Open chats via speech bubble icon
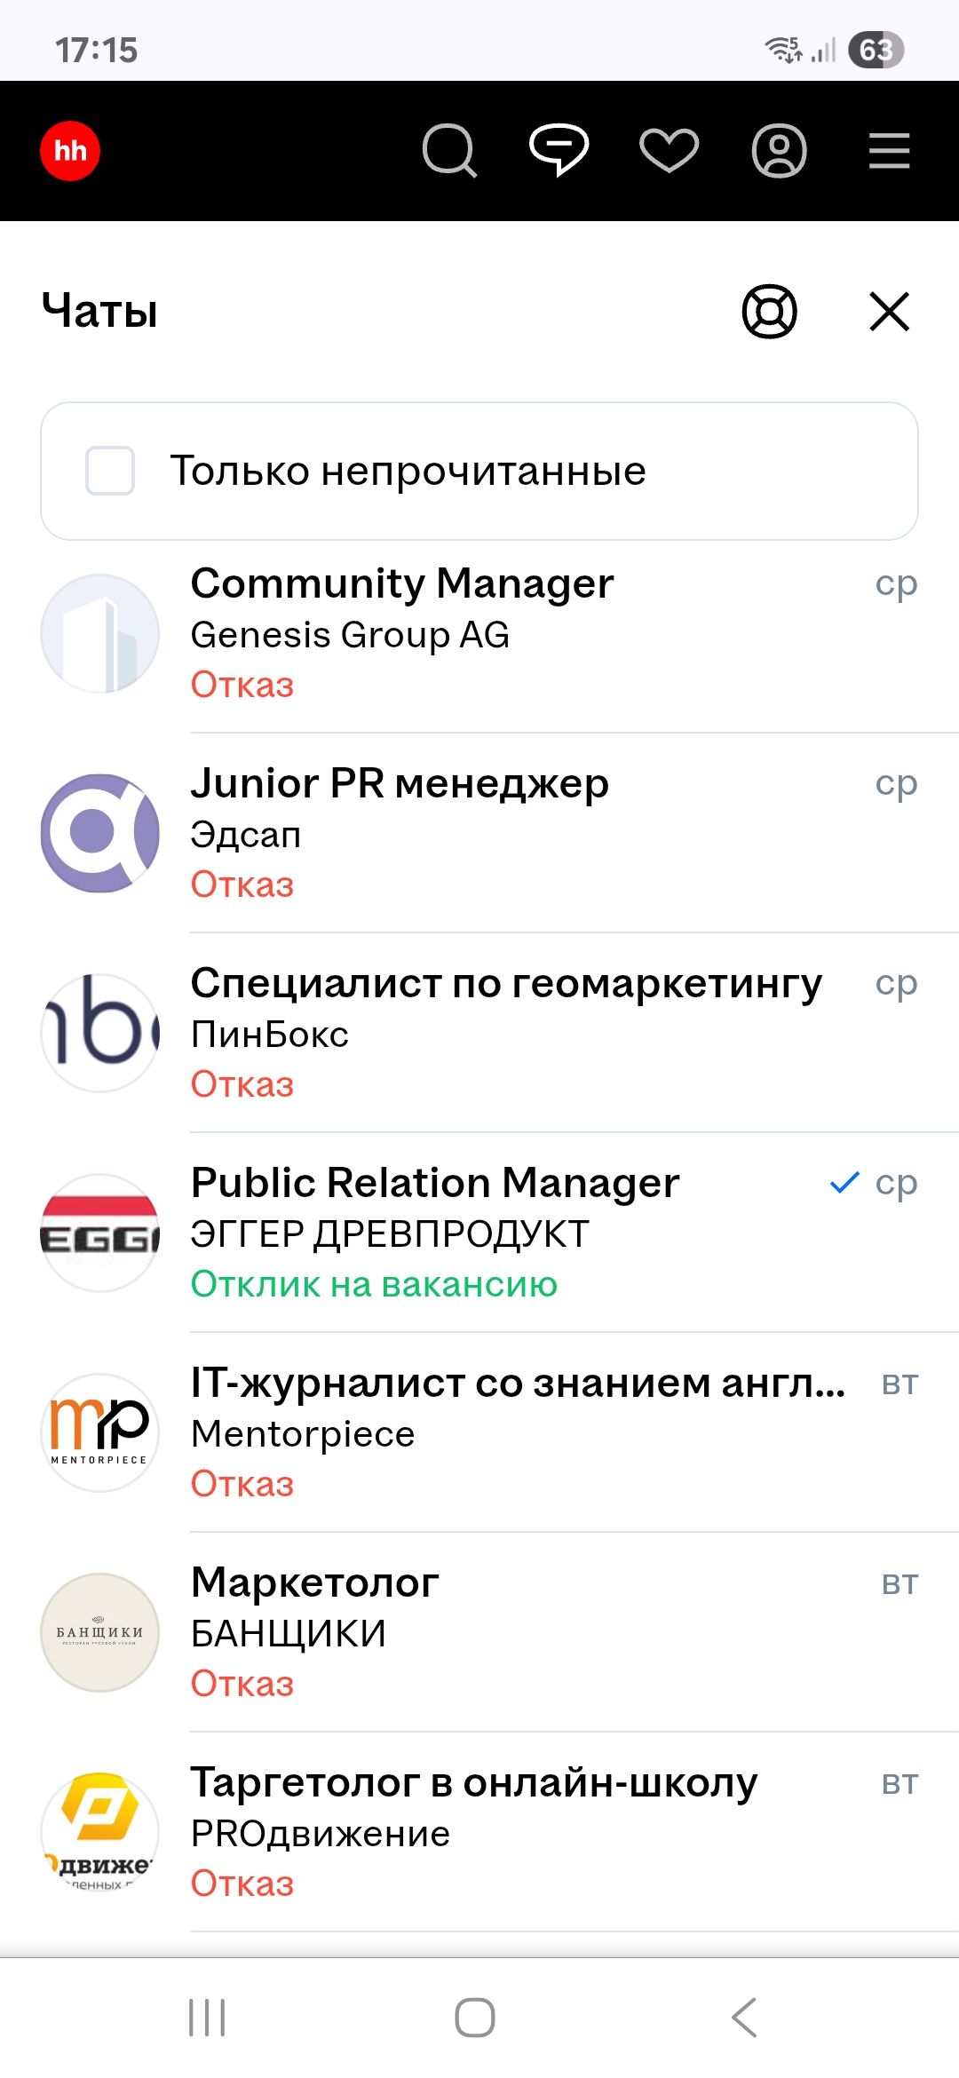Image resolution: width=959 pixels, height=2078 pixels. pos(559,149)
